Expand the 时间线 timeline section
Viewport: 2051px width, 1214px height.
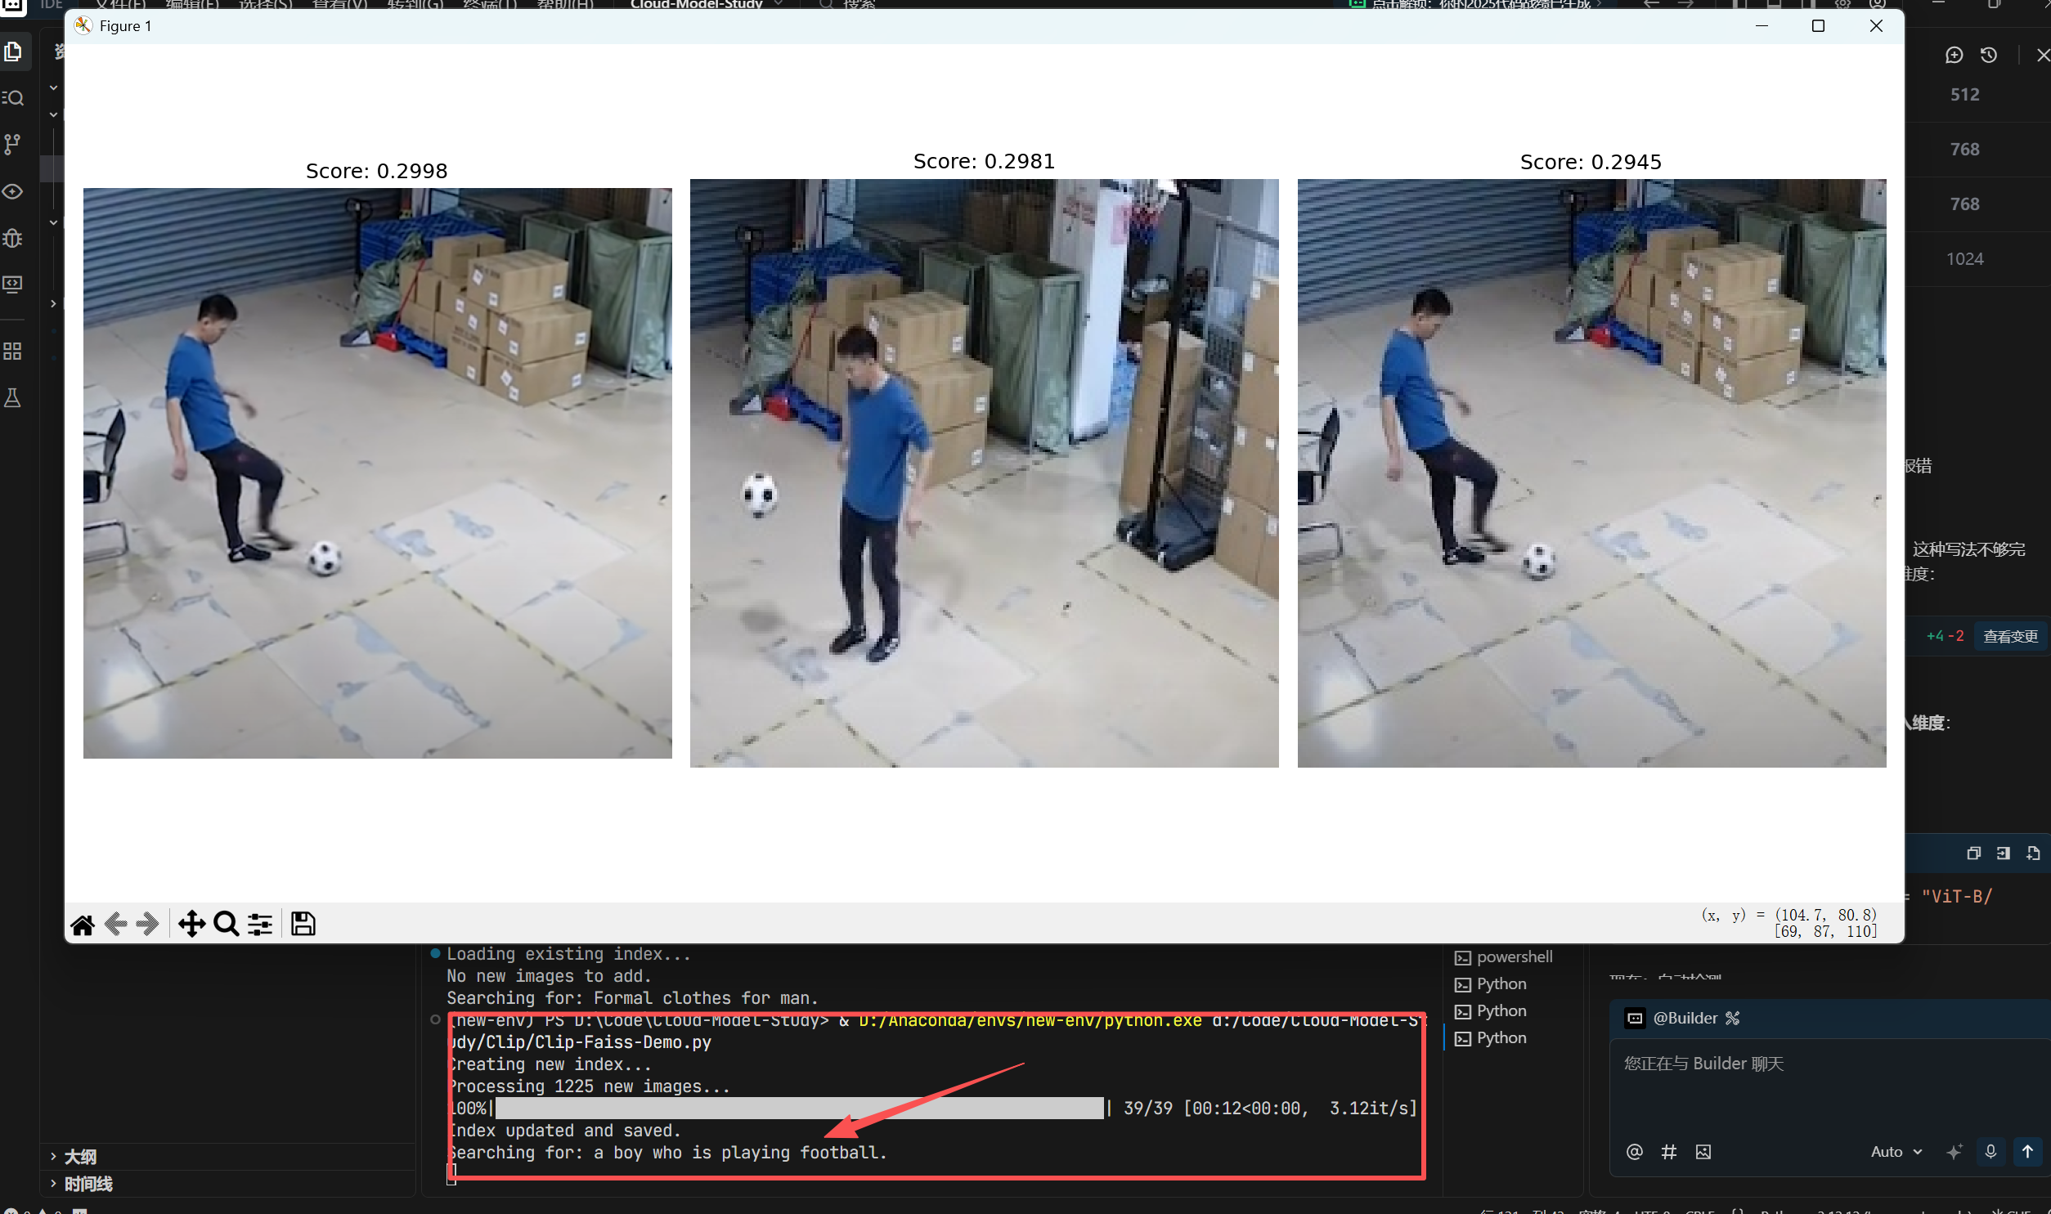point(88,1184)
